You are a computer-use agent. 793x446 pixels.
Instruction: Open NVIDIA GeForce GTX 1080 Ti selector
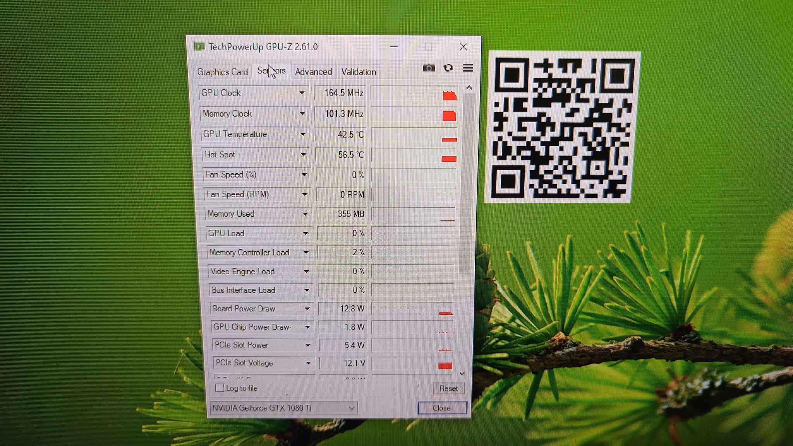click(283, 408)
